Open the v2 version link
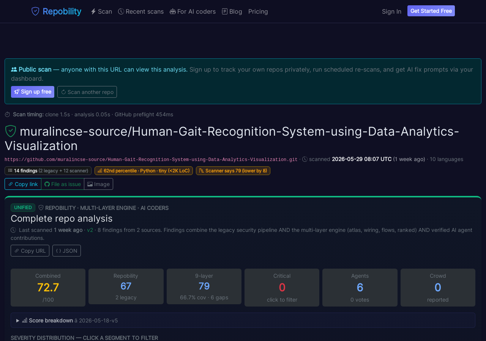Image resolution: width=486 pixels, height=341 pixels. click(x=90, y=230)
